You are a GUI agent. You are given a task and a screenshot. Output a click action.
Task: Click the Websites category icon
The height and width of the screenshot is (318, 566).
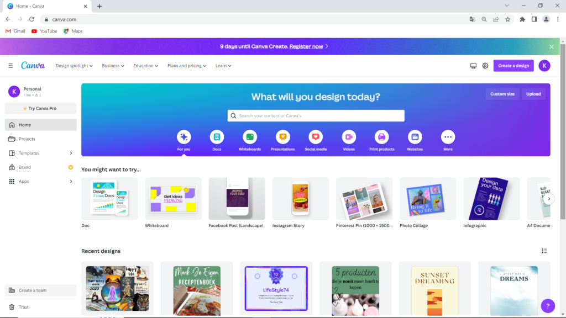point(415,137)
